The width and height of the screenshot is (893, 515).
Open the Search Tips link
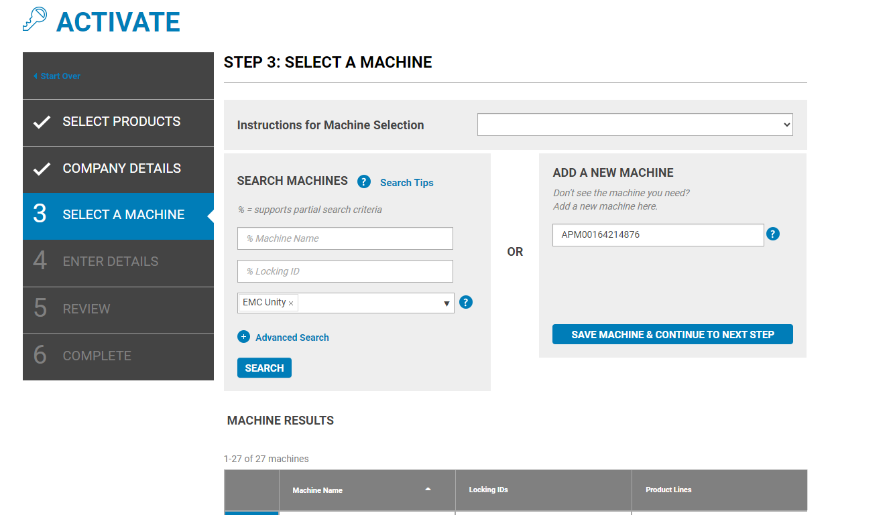click(406, 182)
